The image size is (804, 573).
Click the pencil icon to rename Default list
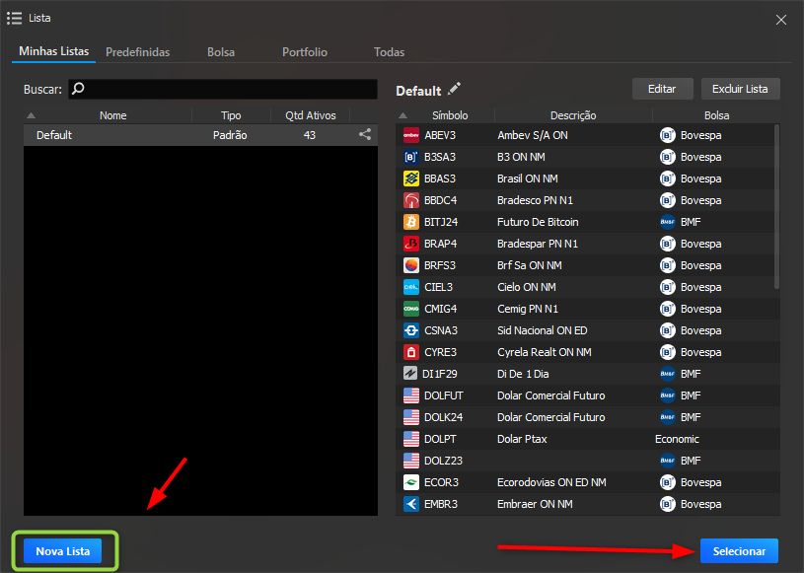pos(455,89)
